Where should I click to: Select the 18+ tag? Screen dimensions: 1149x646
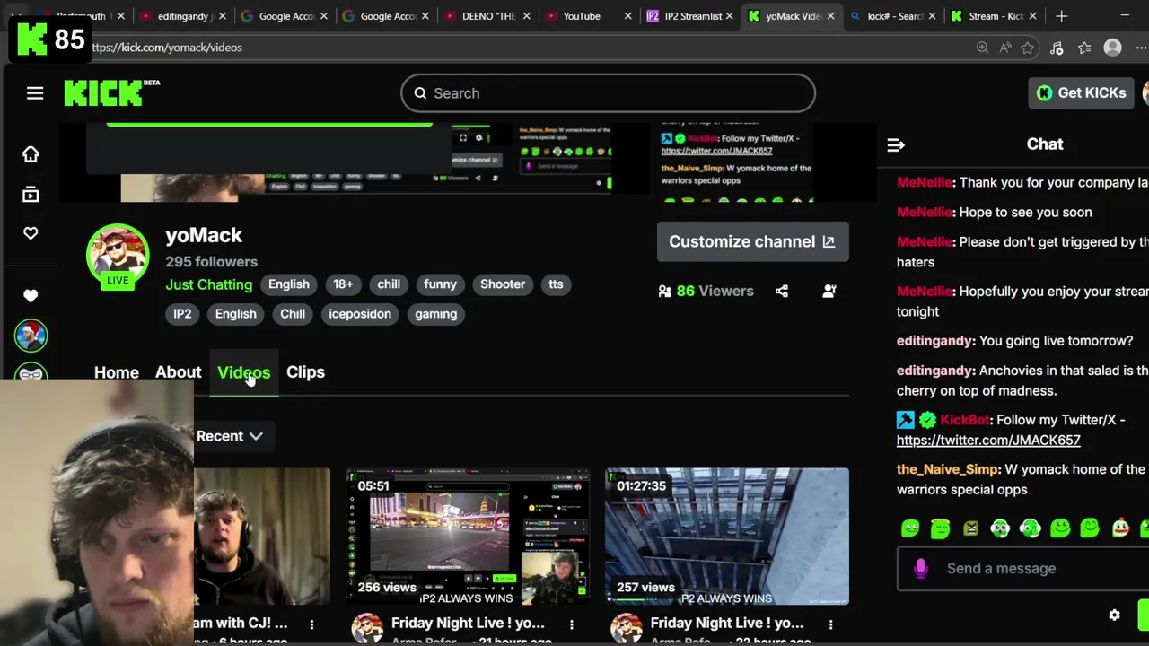point(343,284)
